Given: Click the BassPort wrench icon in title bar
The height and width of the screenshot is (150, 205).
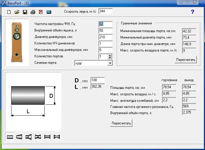Looking at the screenshot, I should [4, 3].
